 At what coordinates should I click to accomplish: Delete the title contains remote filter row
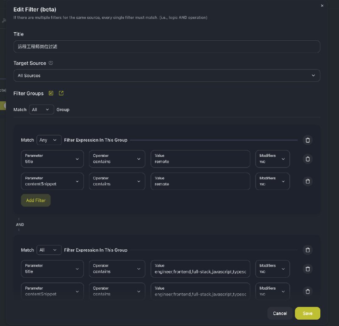tap(308, 159)
